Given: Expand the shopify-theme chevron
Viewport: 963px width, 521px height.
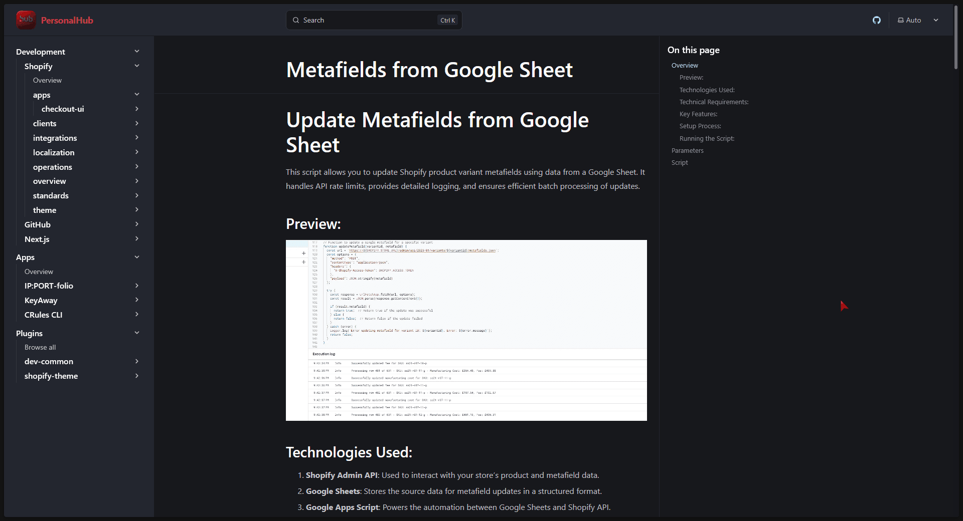Looking at the screenshot, I should tap(137, 376).
